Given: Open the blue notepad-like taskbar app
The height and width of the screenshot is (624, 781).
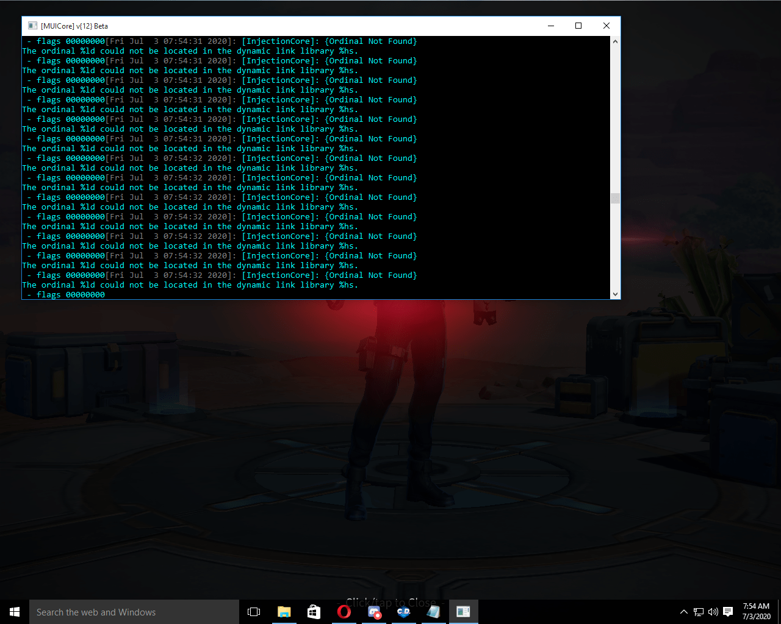Looking at the screenshot, I should [x=433, y=612].
